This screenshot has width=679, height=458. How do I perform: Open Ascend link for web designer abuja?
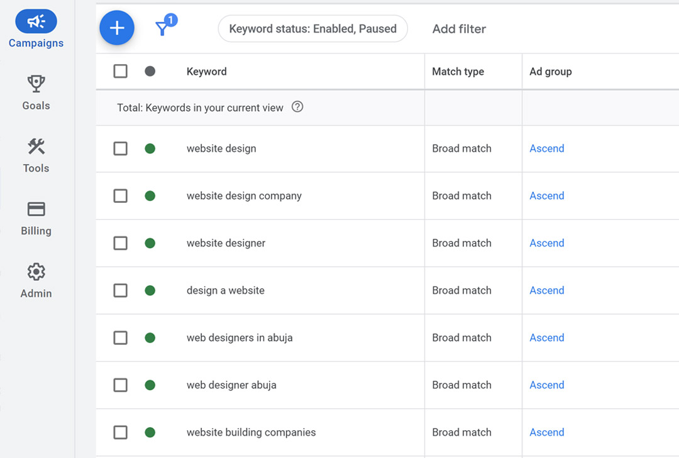(547, 385)
